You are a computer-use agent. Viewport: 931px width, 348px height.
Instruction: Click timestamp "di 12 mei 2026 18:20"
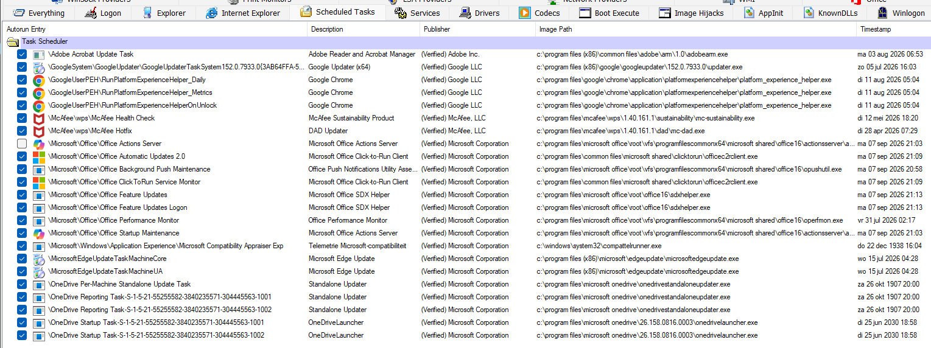pos(888,119)
